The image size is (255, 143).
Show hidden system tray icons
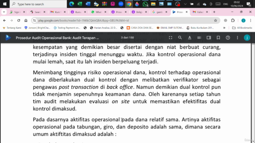pyautogui.click(x=185, y=4)
